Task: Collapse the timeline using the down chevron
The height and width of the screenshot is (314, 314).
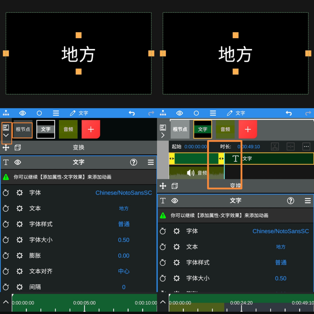Action: 6,135
